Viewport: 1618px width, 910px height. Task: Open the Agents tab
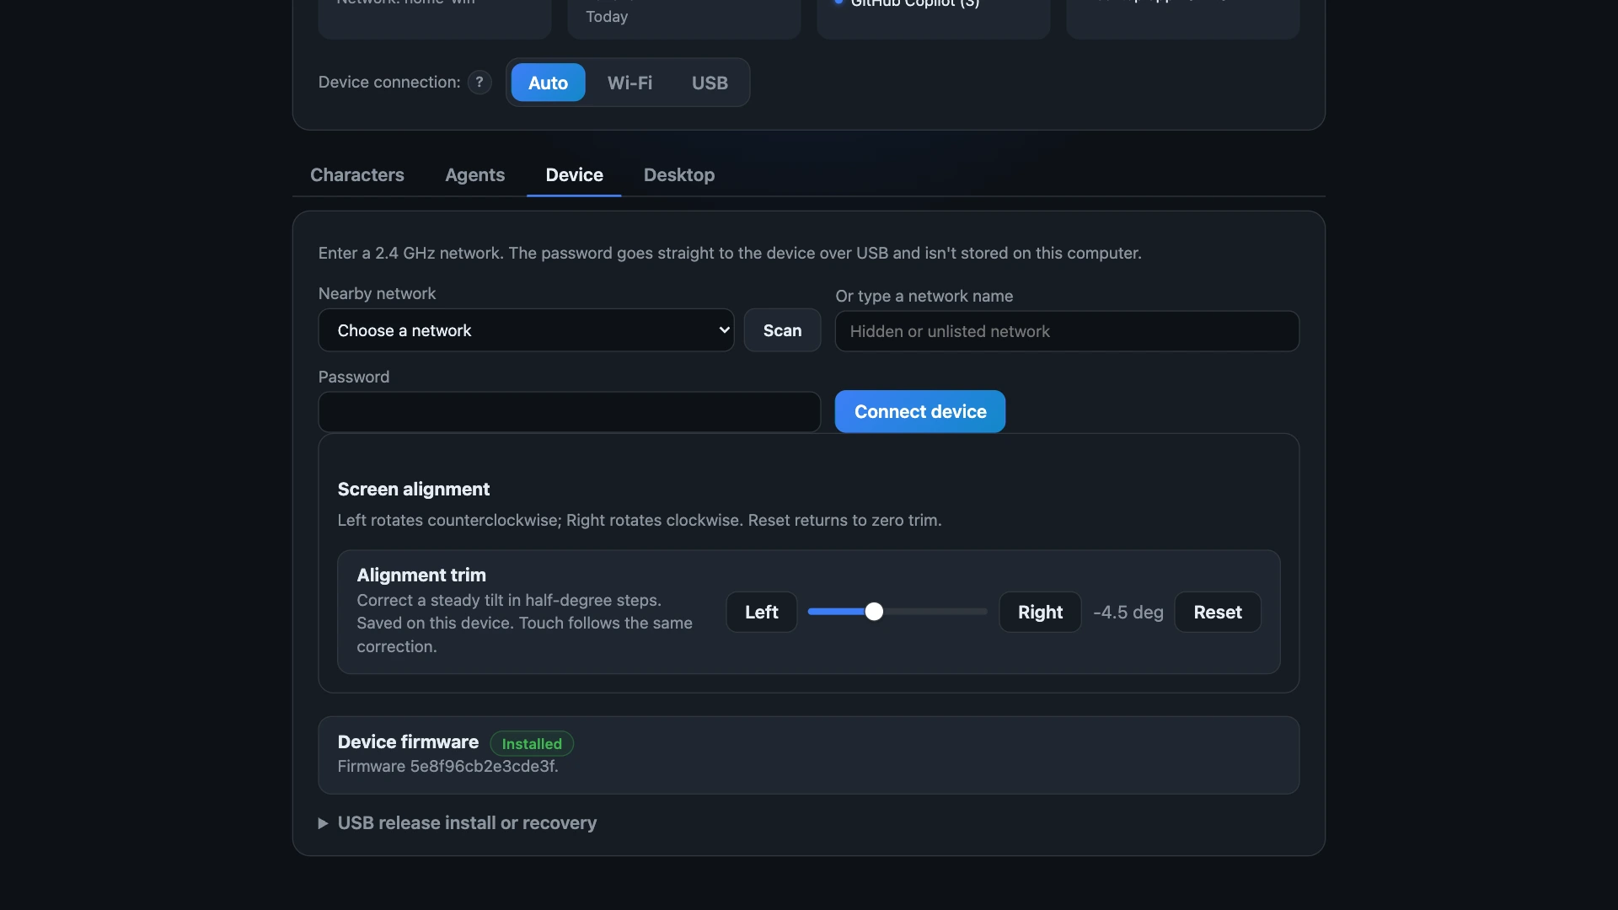click(x=474, y=174)
